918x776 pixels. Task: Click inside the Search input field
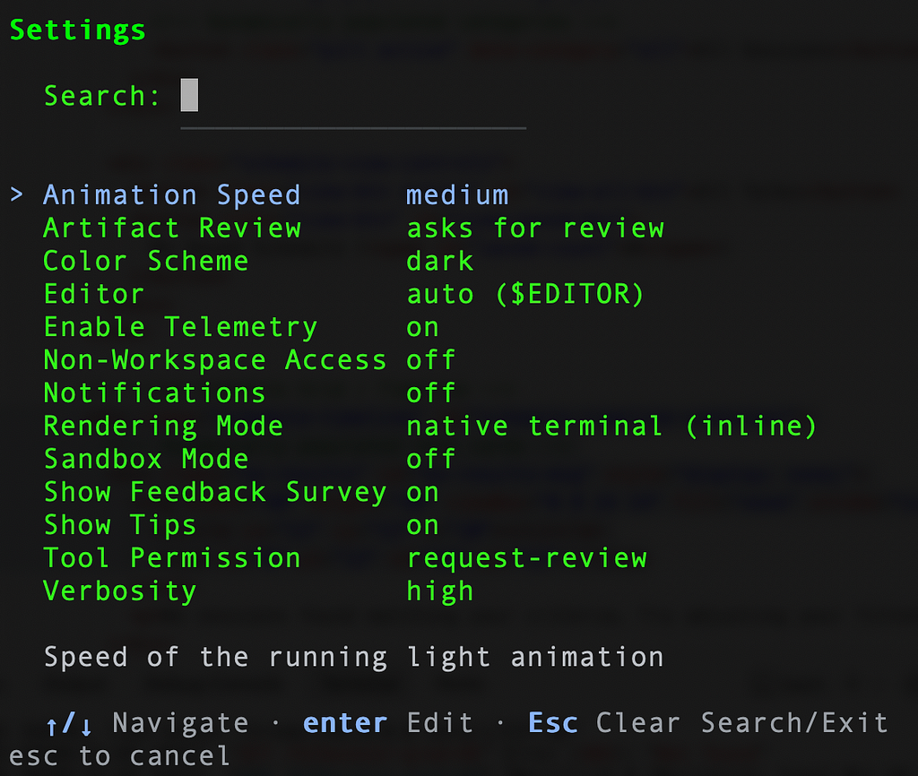tap(353, 95)
